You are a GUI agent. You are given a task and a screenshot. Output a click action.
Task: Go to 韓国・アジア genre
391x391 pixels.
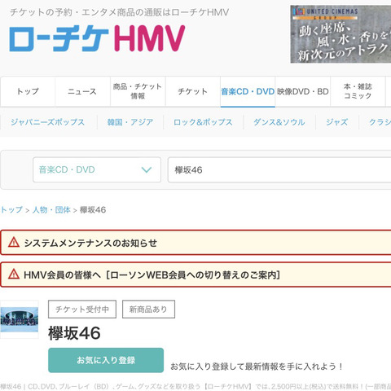pos(130,122)
